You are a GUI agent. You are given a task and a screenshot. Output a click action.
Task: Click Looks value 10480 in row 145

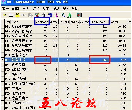tap(118, 31)
